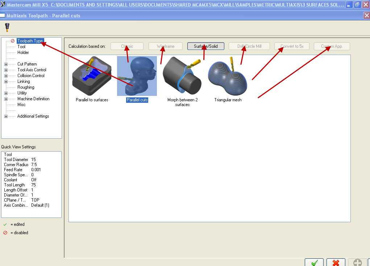This screenshot has width=370, height=266.
Task: Select the Misc tree item
Action: pyautogui.click(x=21, y=104)
